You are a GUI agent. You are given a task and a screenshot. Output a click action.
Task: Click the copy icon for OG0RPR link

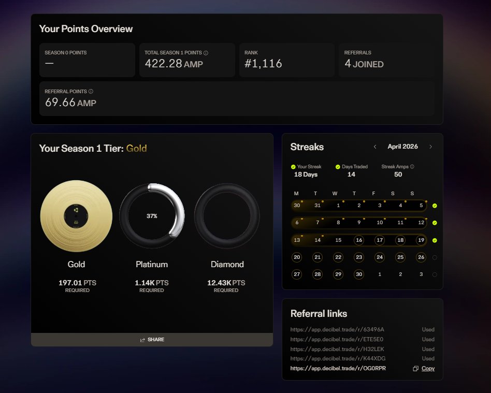[415, 369]
